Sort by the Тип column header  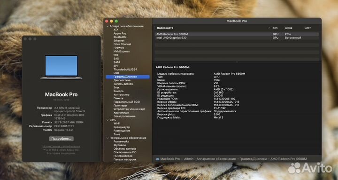(275, 28)
